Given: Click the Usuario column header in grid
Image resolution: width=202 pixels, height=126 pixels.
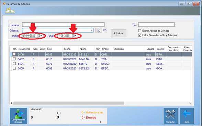Looking at the screenshot, I should pyautogui.click(x=150, y=49).
